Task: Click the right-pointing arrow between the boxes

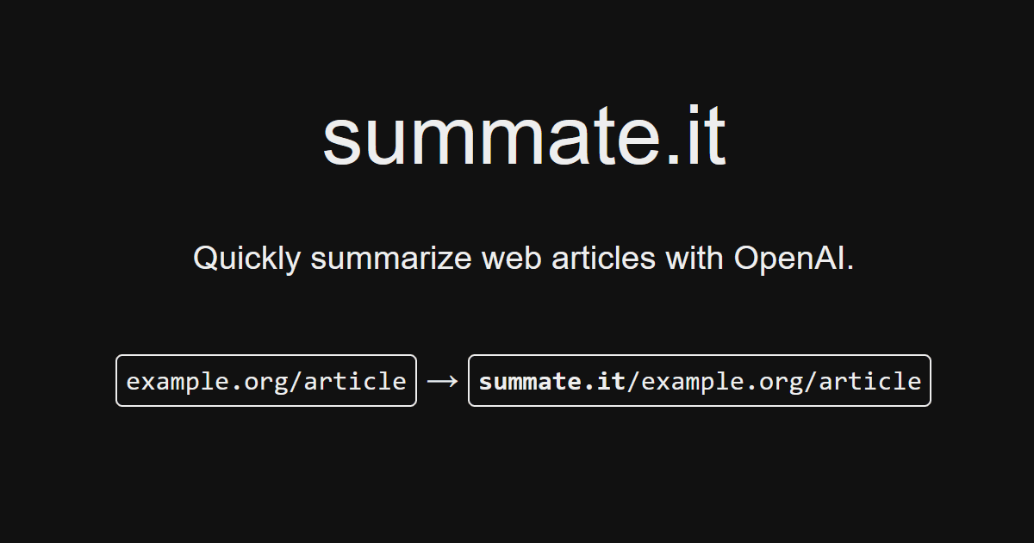Action: point(442,381)
